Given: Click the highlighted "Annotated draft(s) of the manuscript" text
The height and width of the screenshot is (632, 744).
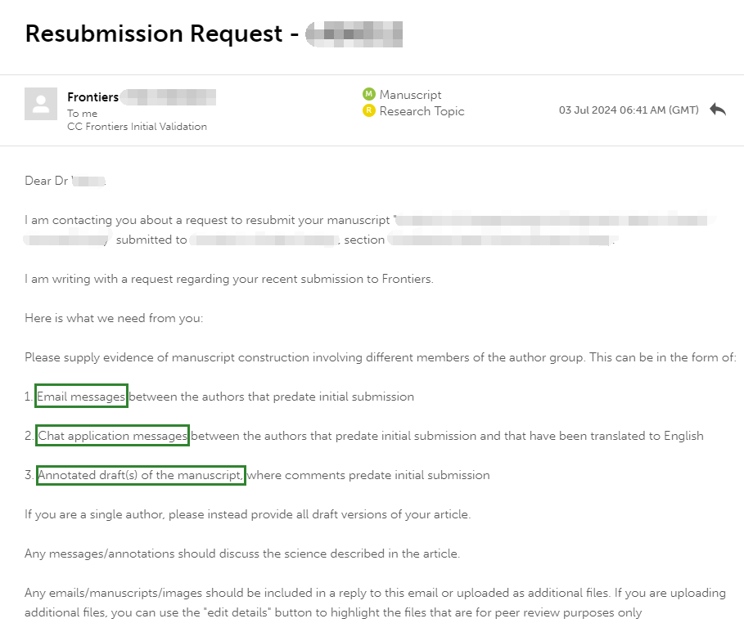Looking at the screenshot, I should pos(141,475).
